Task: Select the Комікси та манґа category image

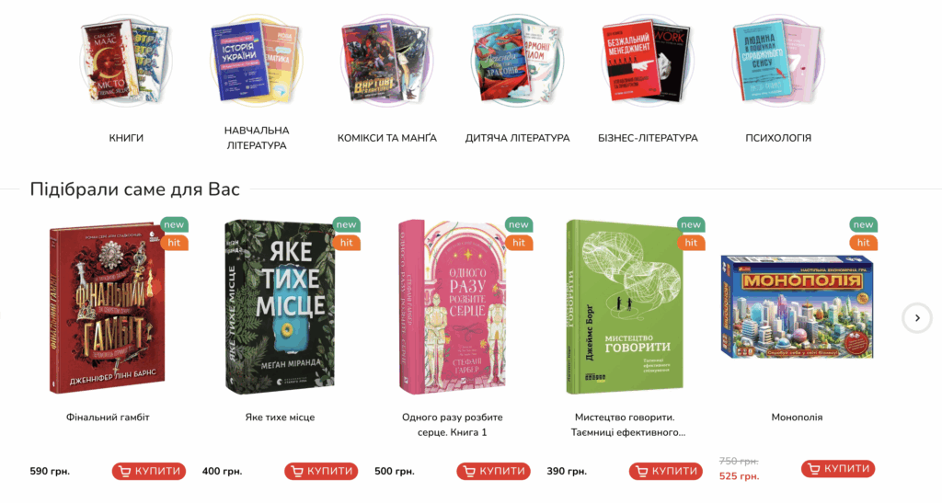Action: pyautogui.click(x=387, y=62)
